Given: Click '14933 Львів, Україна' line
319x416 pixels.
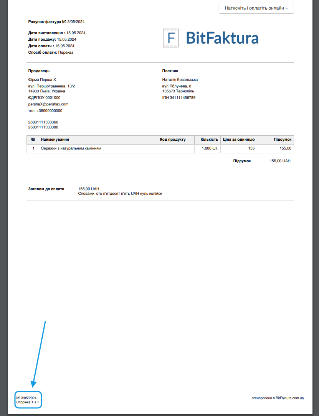Looking at the screenshot, I should coord(47,91).
